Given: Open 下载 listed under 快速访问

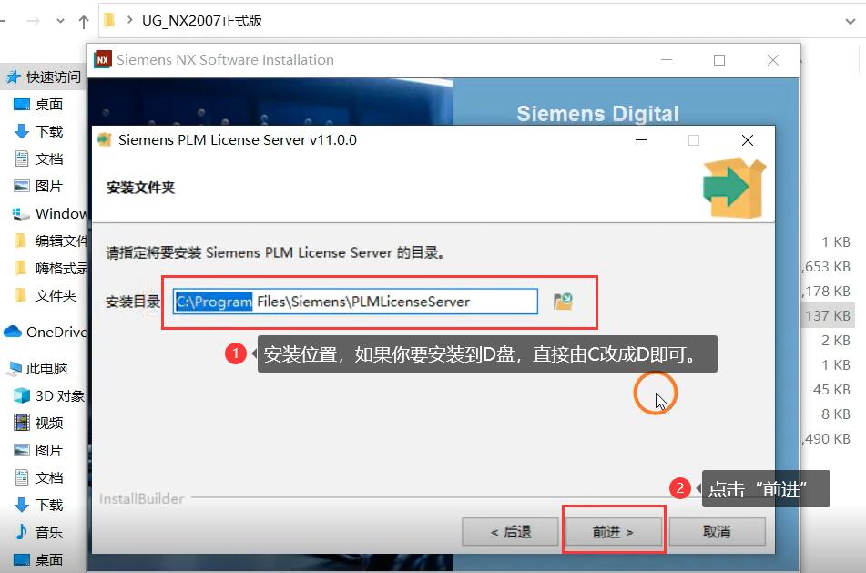Looking at the screenshot, I should 48,131.
